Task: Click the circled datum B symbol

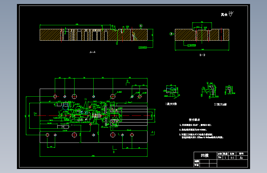Action: [x=171, y=34]
